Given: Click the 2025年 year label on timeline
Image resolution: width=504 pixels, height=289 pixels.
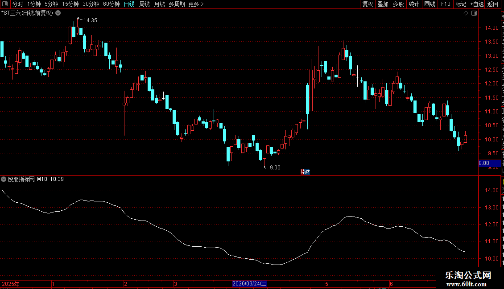Looking at the screenshot, I should click(11, 284).
